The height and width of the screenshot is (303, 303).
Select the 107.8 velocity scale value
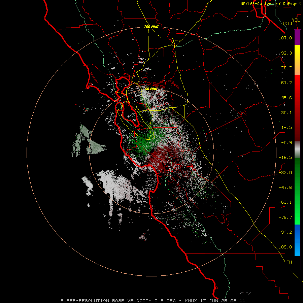click(x=285, y=38)
